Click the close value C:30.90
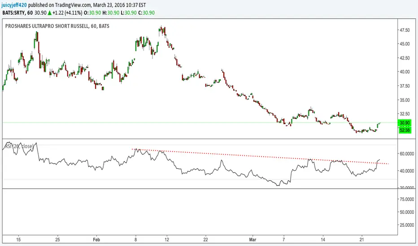418x246 pixels. [146, 13]
